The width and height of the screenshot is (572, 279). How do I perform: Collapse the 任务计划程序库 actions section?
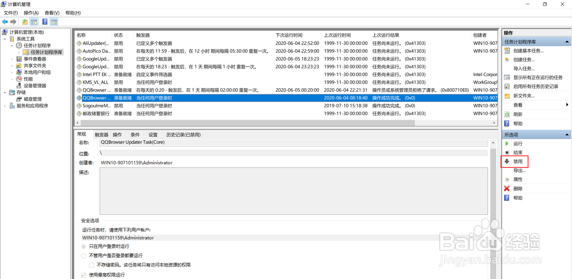click(567, 42)
